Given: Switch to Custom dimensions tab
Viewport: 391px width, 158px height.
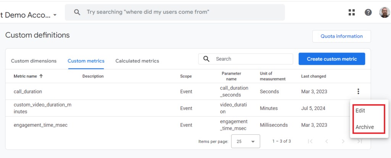Looking at the screenshot, I should point(34,61).
